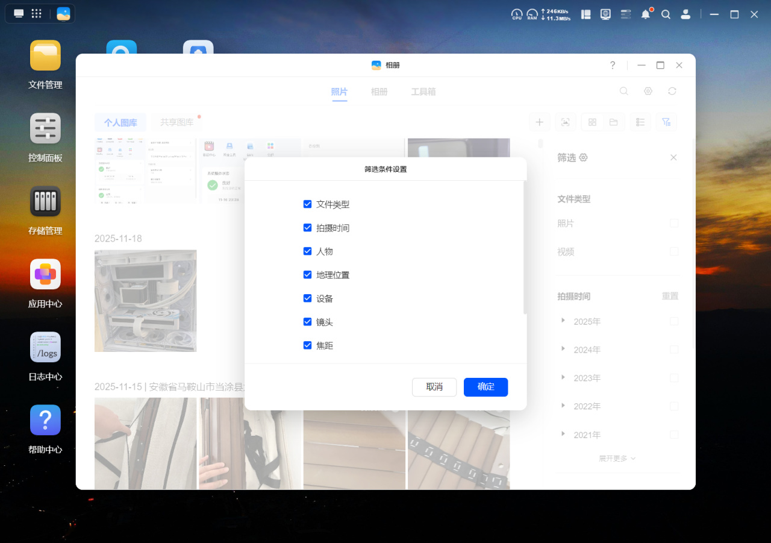Viewport: 771px width, 543px height.
Task: Click the checklist select icon in toolbar
Action: [640, 122]
